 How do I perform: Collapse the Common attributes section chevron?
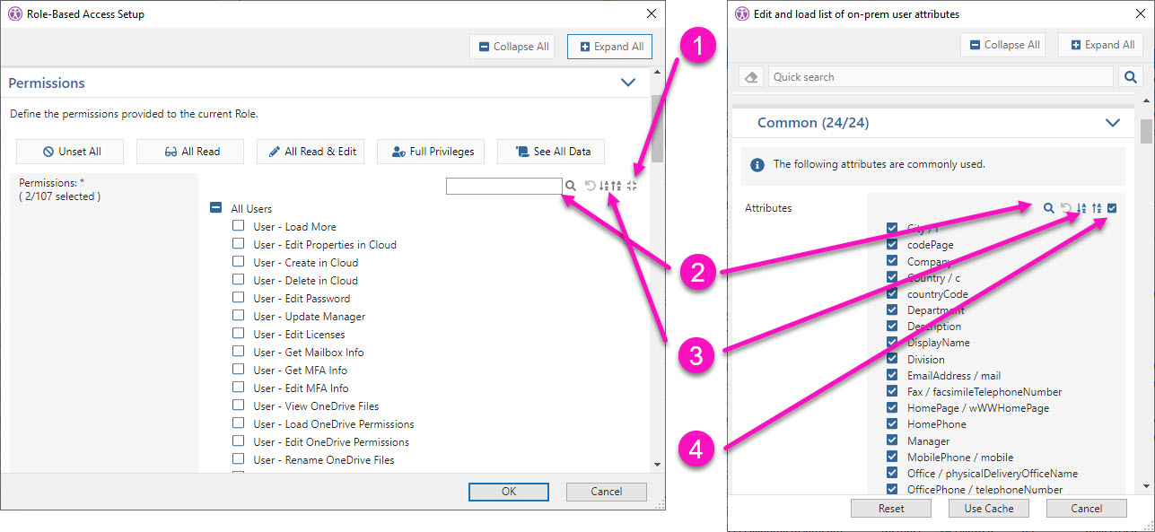point(1113,123)
